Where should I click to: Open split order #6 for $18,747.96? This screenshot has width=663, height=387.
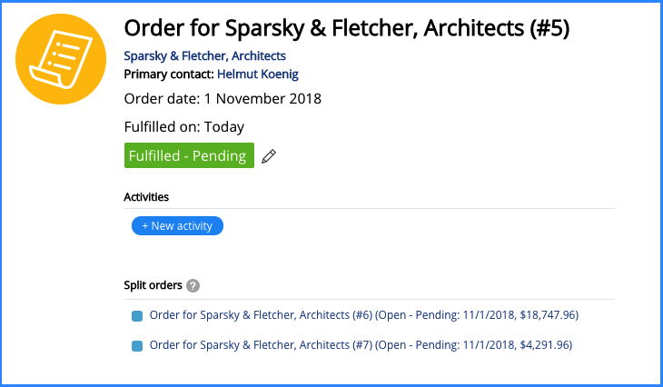coord(363,315)
